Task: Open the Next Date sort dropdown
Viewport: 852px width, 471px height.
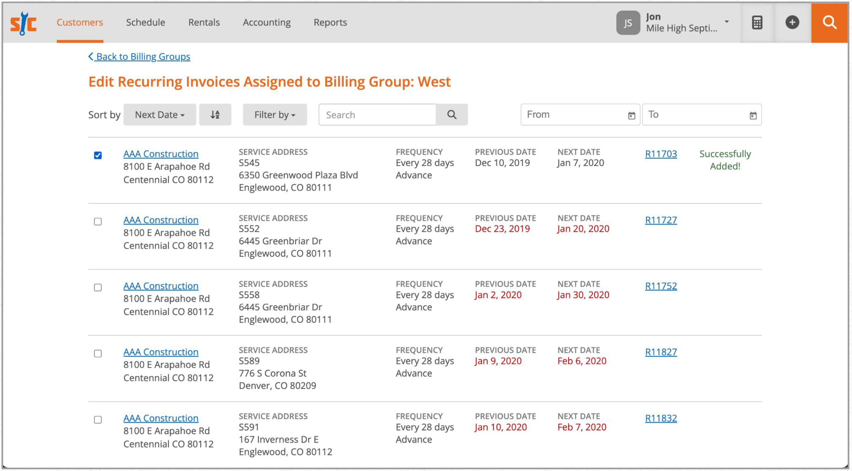Action: [159, 114]
